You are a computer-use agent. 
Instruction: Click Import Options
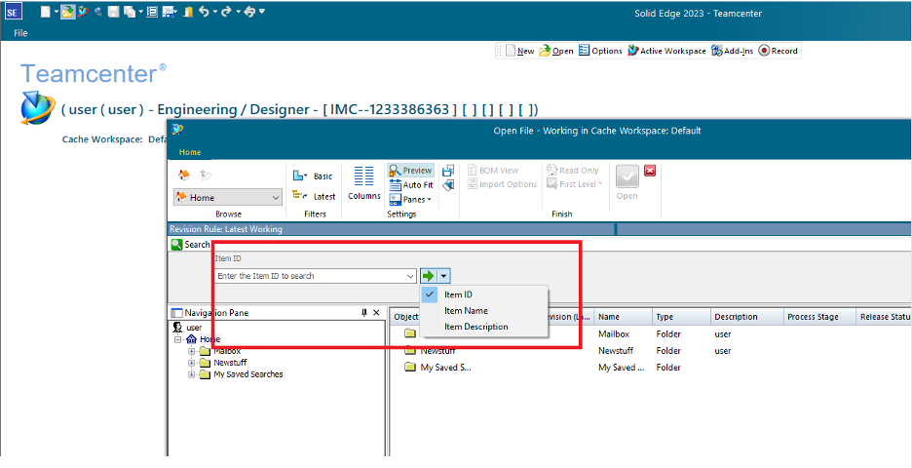tap(503, 184)
